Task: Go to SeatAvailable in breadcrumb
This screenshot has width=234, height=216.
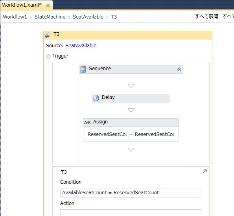Action: tap(88, 17)
